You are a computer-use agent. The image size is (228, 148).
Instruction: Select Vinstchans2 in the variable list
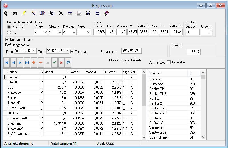pyautogui.click(x=175, y=133)
